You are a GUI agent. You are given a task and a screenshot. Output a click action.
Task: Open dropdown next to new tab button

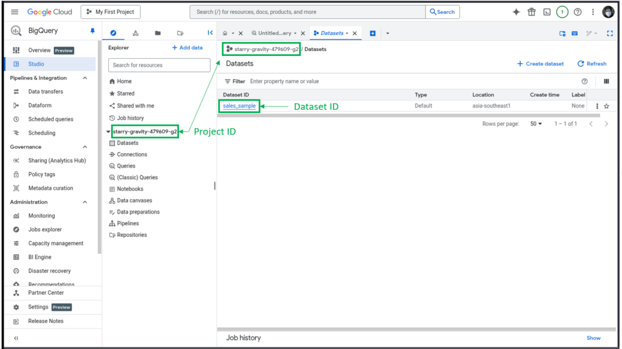[x=388, y=33]
